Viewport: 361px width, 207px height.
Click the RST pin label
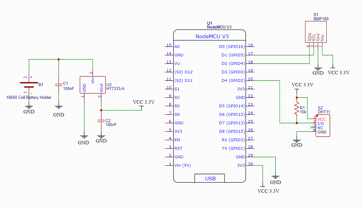178,149
